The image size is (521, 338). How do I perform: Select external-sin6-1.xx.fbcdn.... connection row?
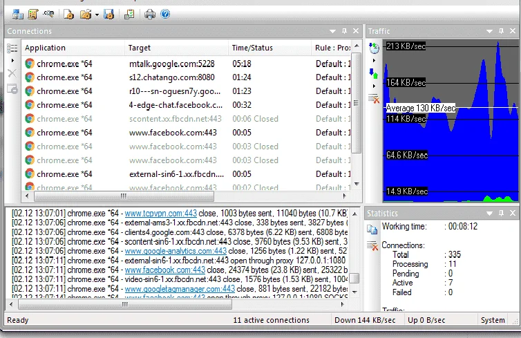pos(187,174)
